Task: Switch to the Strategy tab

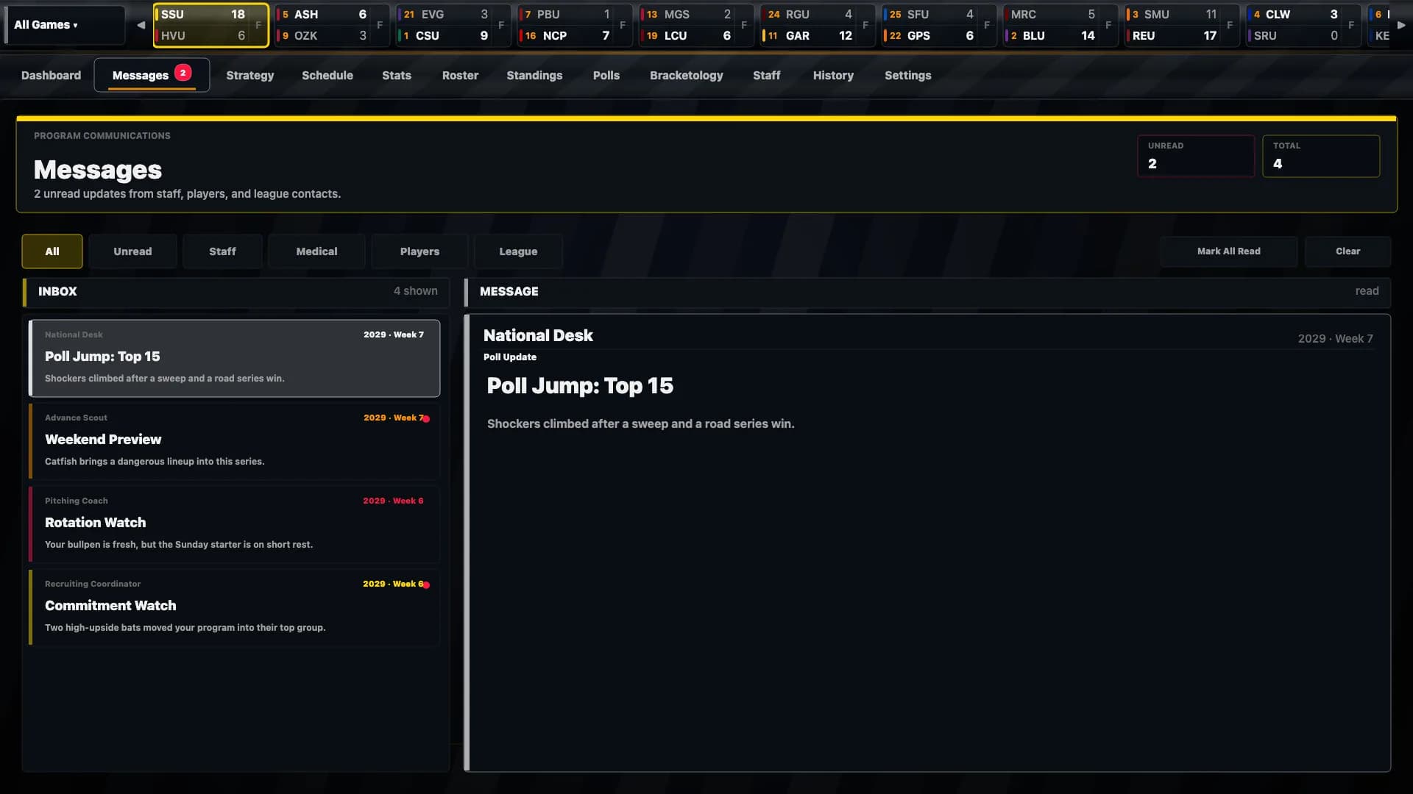Action: coord(249,75)
